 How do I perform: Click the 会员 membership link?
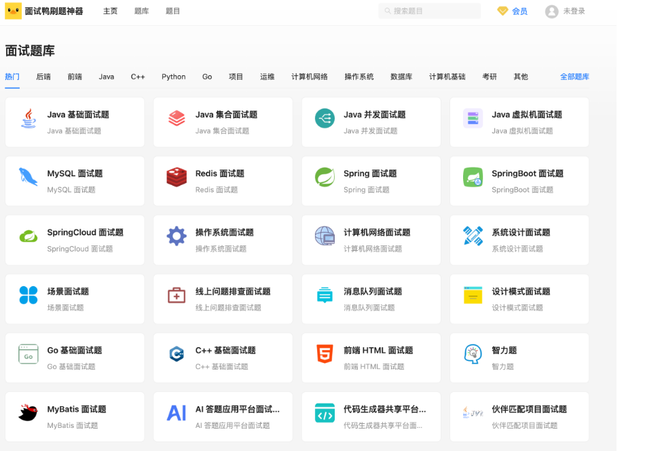pyautogui.click(x=520, y=12)
